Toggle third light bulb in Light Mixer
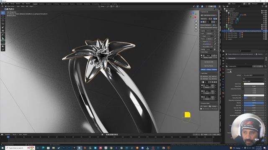The height and width of the screenshot is (150, 268). [x=202, y=97]
